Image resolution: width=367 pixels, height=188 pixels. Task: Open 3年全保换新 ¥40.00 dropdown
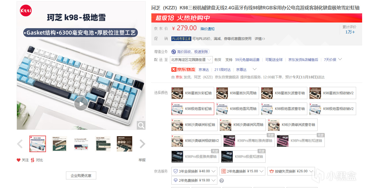point(194,171)
